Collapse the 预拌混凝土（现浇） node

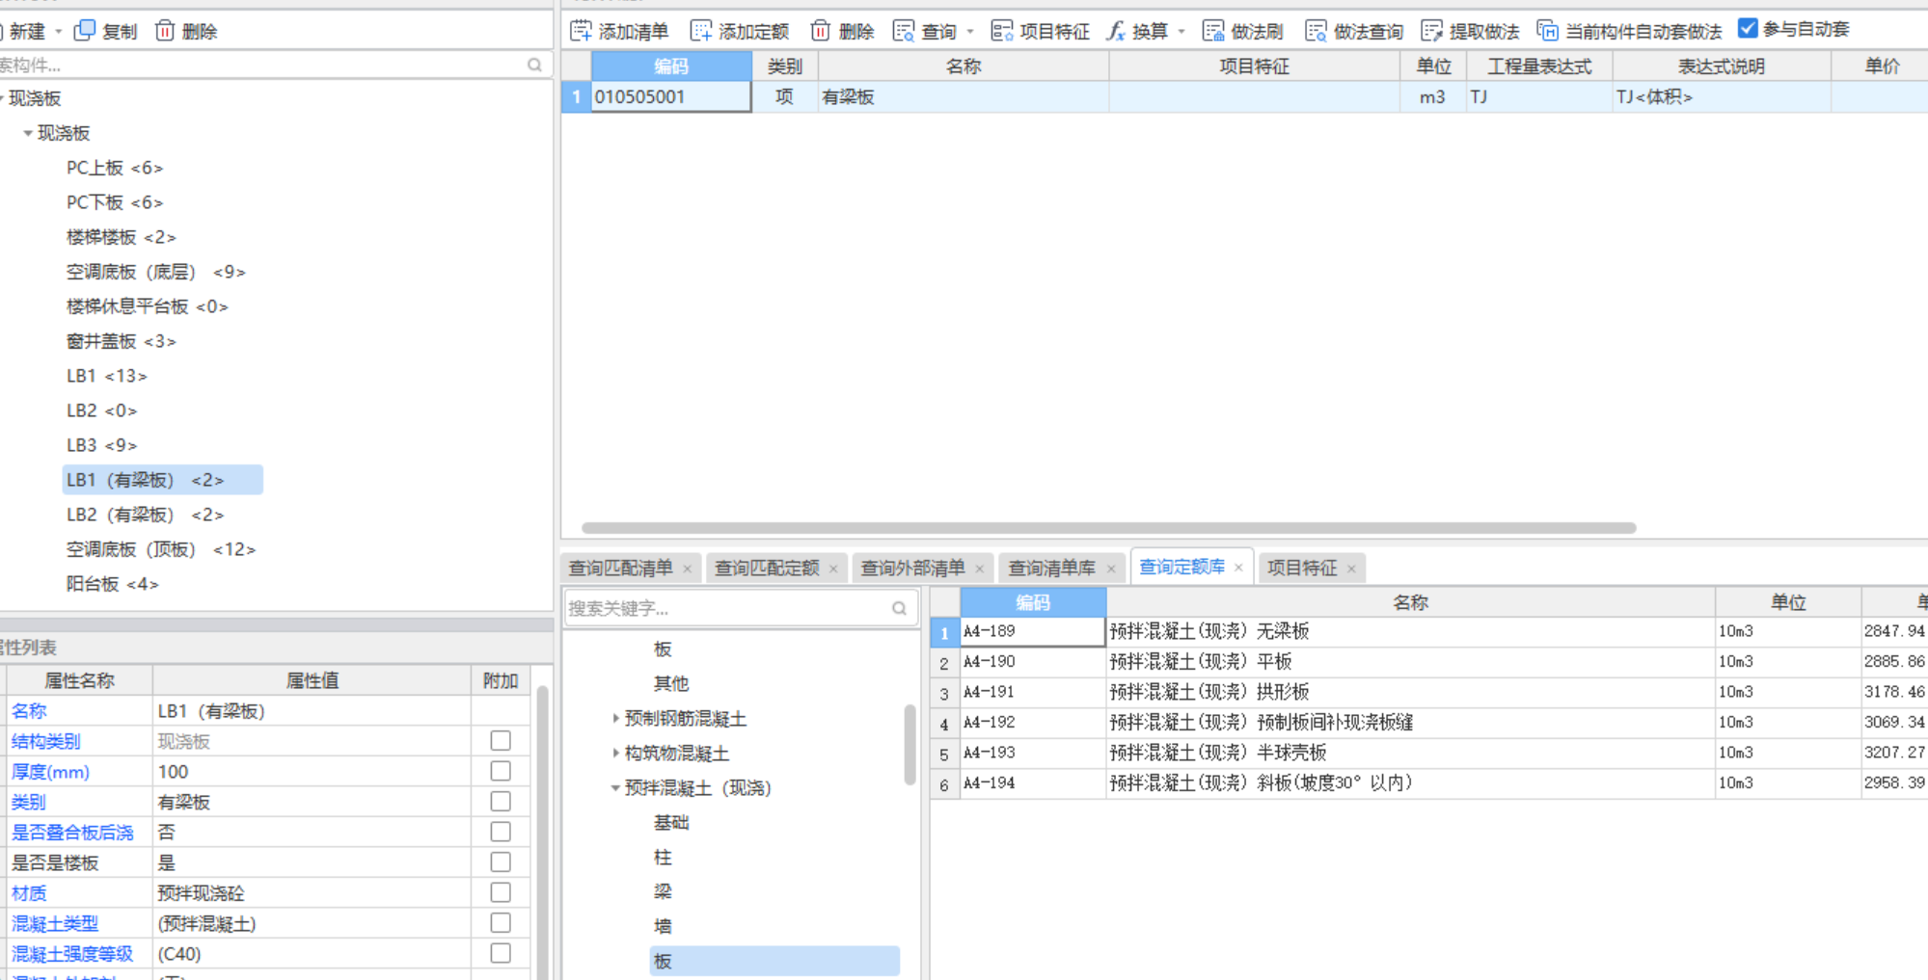pos(615,787)
